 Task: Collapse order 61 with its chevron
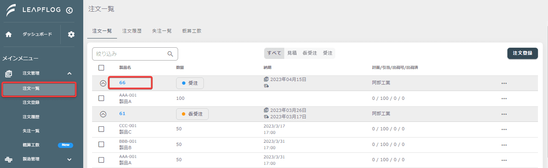coord(103,114)
